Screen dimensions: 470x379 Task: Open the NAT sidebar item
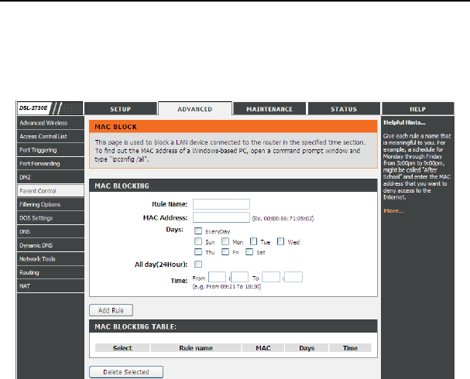click(x=50, y=286)
